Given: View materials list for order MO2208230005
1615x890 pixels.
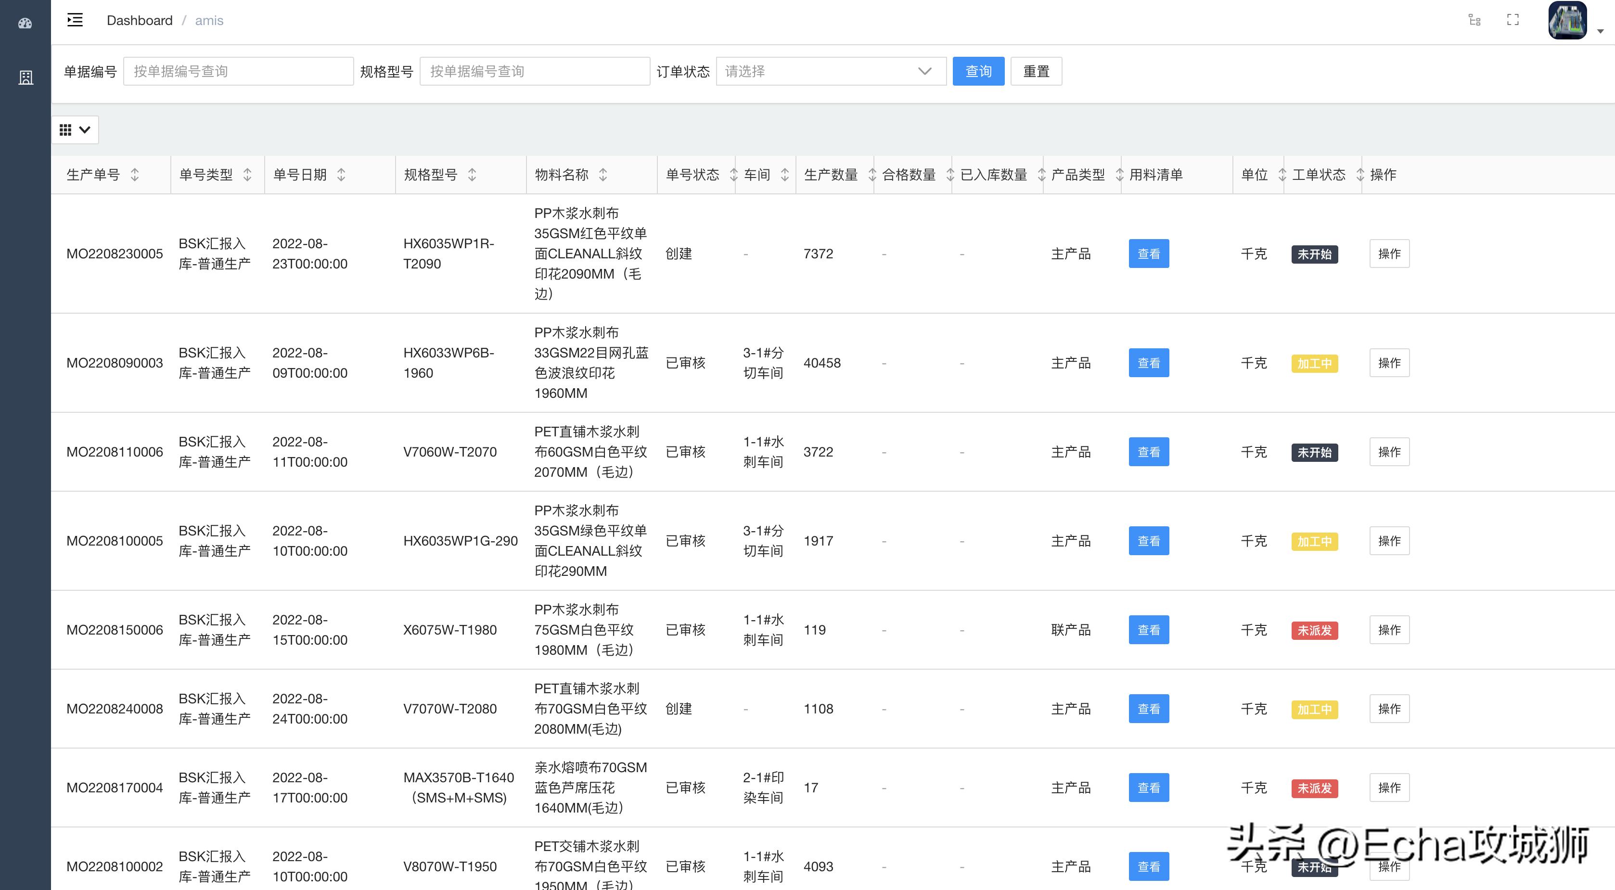Looking at the screenshot, I should tap(1149, 253).
